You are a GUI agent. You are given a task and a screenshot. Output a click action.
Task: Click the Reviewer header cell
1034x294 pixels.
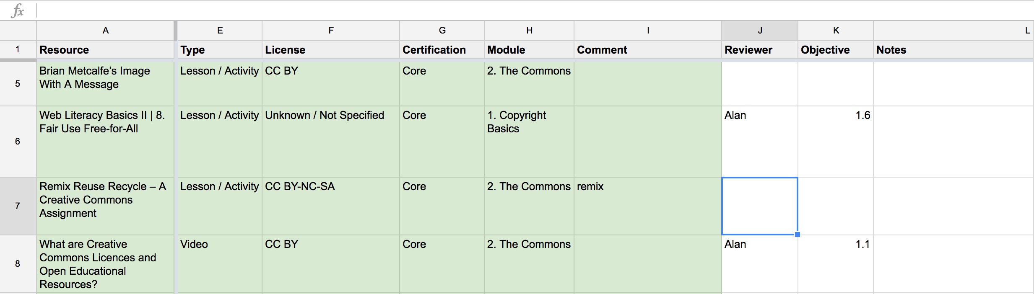pos(759,50)
